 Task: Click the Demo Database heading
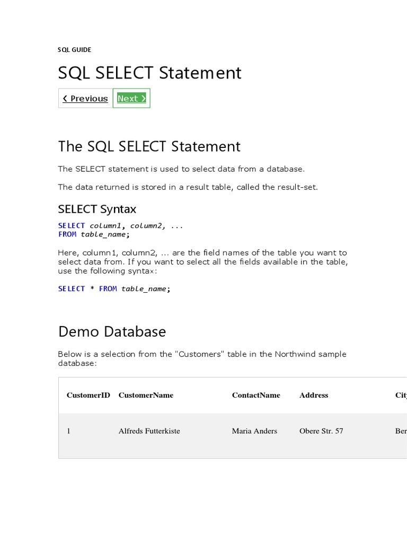[112, 331]
